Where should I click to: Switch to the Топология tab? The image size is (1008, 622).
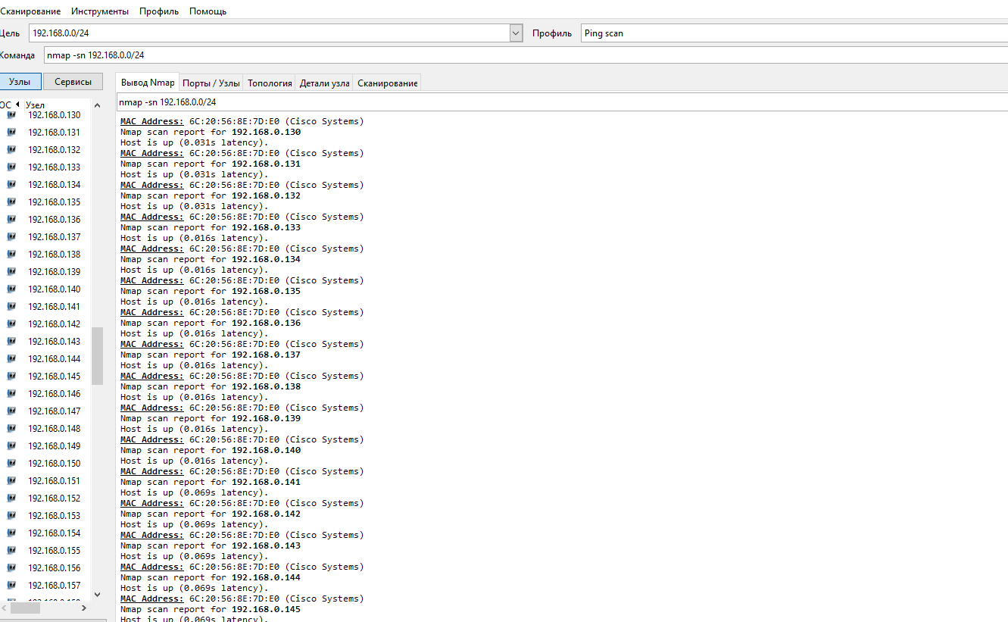click(270, 83)
